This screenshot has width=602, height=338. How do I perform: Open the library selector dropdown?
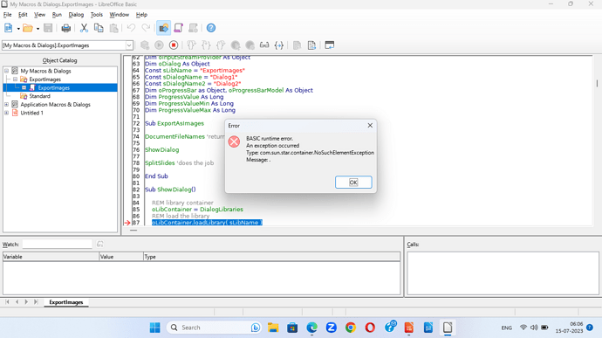(129, 45)
